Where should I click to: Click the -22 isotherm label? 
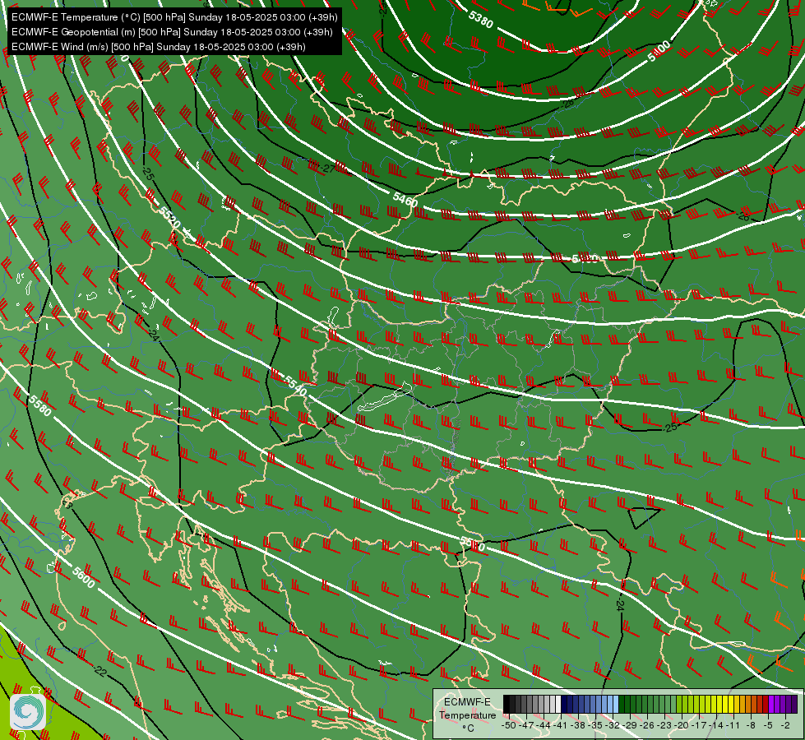click(x=100, y=671)
